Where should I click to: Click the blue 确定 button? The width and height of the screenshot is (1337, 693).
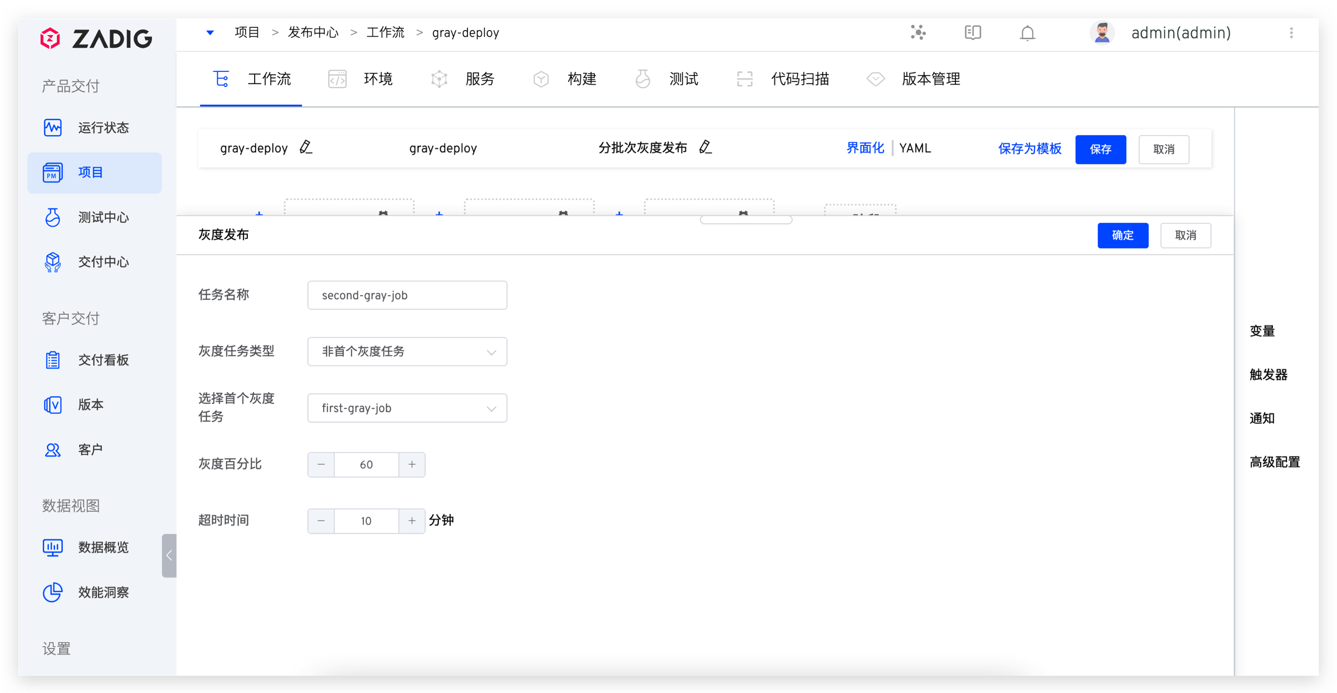[x=1122, y=235]
